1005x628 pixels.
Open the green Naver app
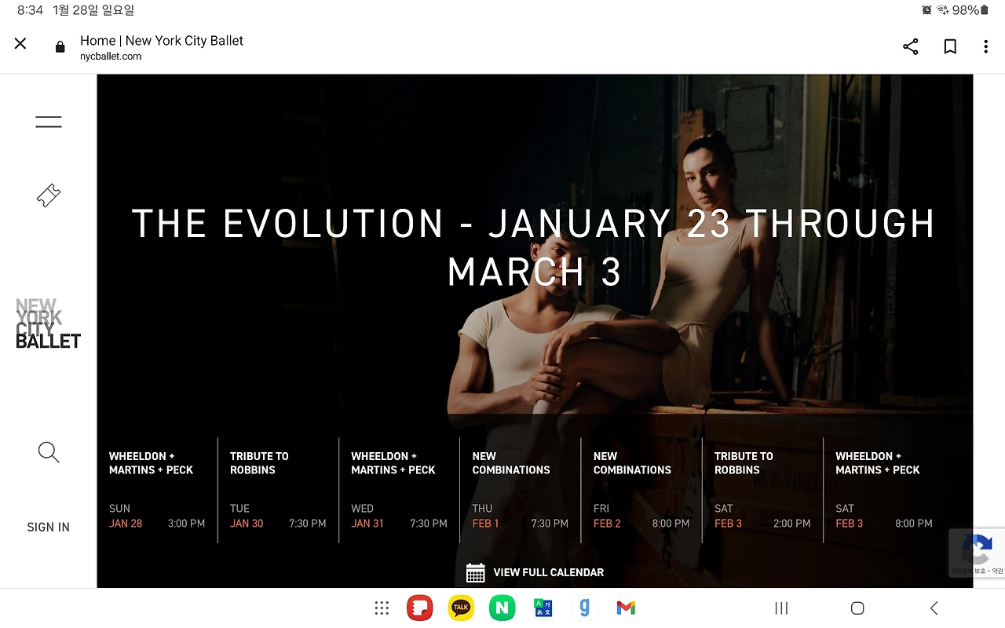pyautogui.click(x=502, y=608)
